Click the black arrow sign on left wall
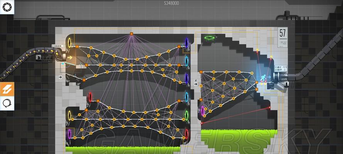This screenshot has width=343, height=154. 60,77
